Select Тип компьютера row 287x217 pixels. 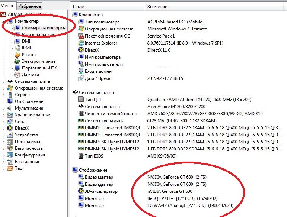[x=178, y=22]
